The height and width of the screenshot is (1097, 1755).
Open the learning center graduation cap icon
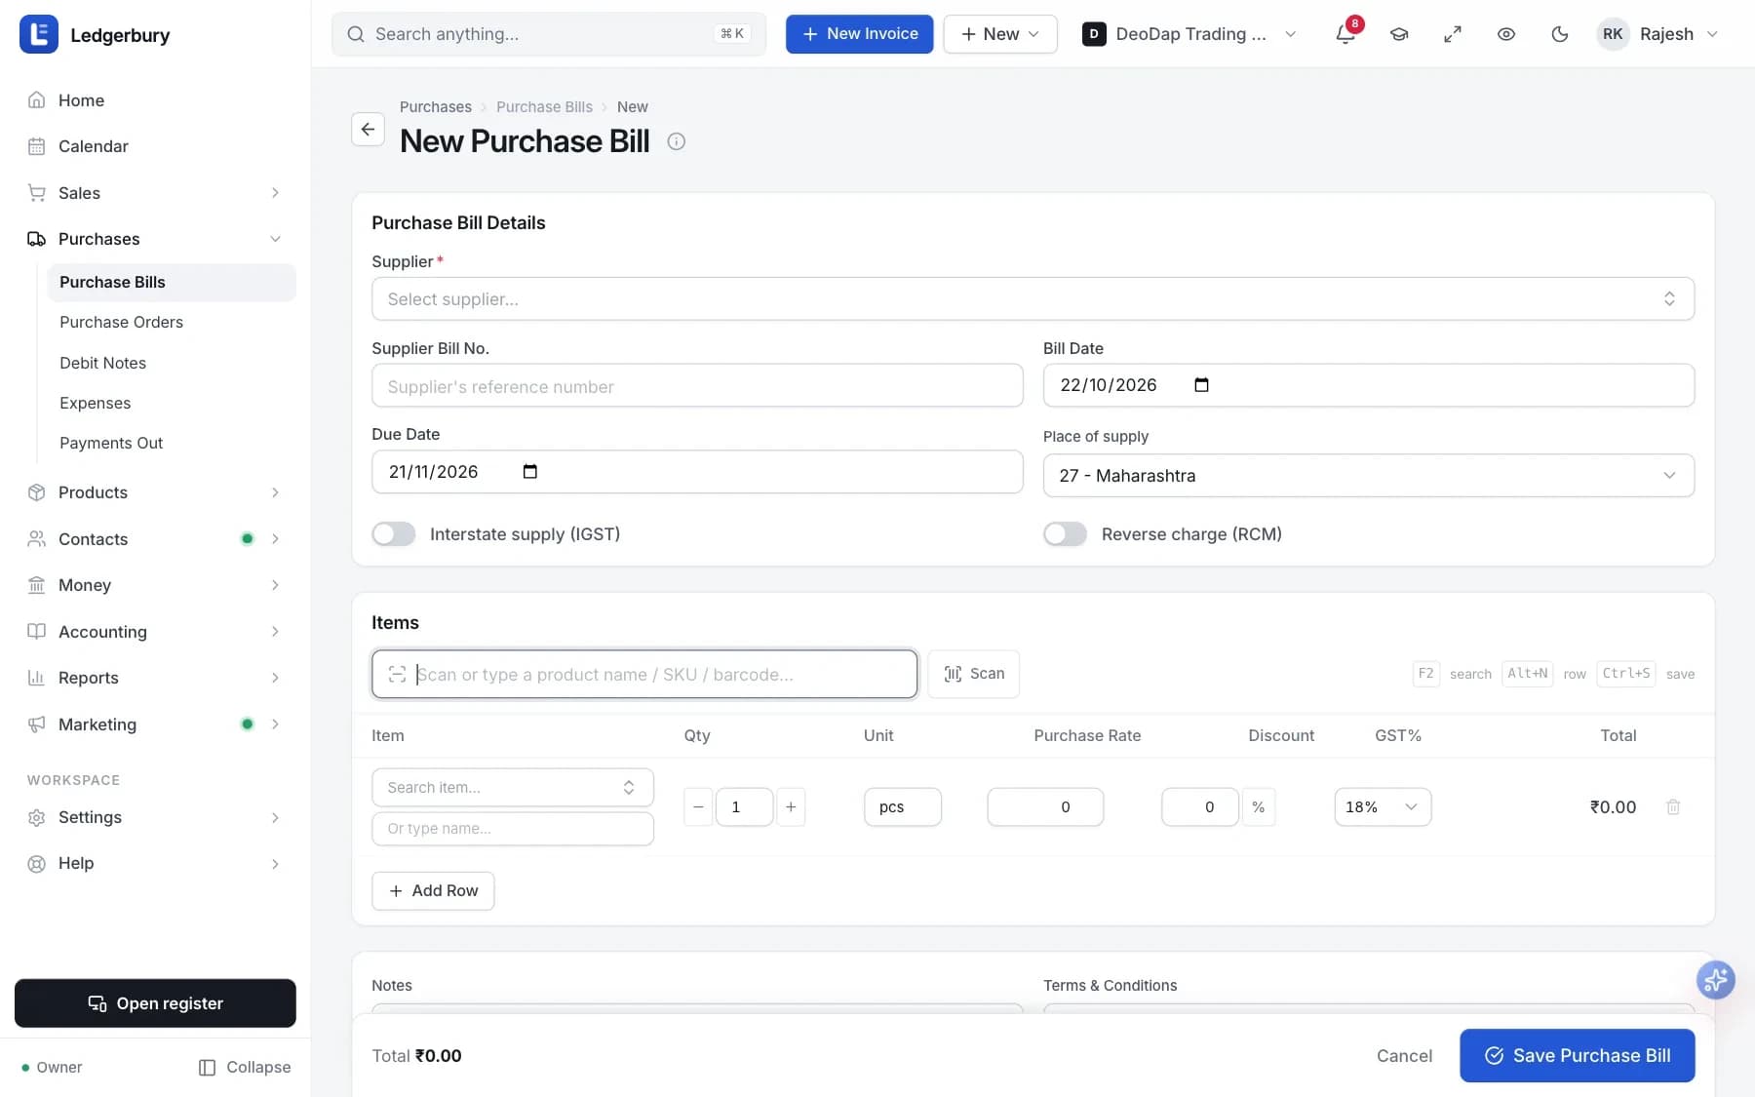click(x=1399, y=34)
